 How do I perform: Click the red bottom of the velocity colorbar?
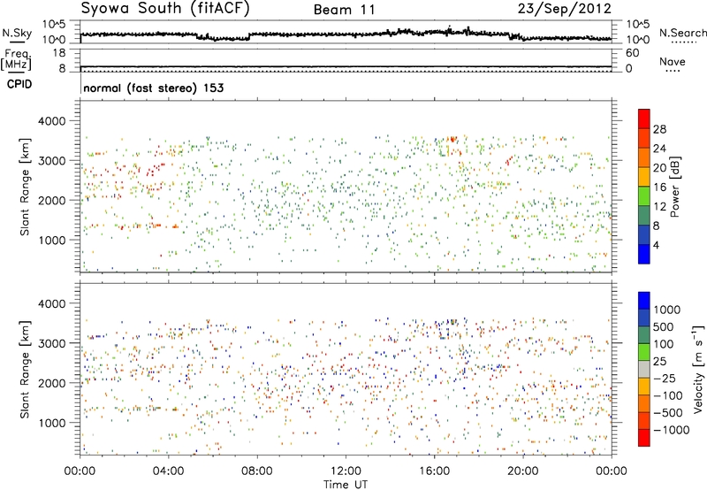[x=644, y=438]
